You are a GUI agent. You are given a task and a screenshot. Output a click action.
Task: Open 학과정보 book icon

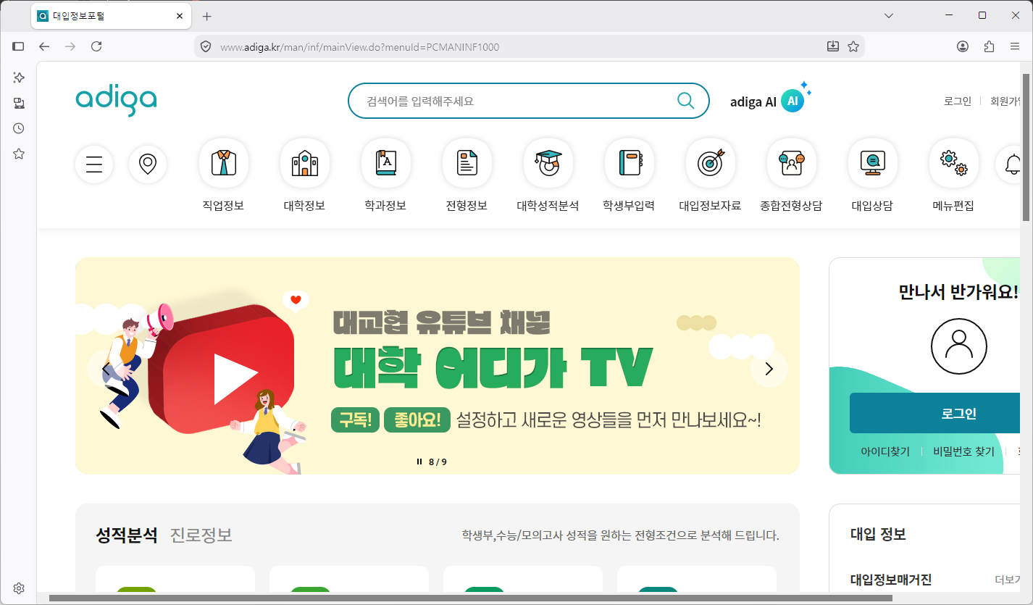386,163
